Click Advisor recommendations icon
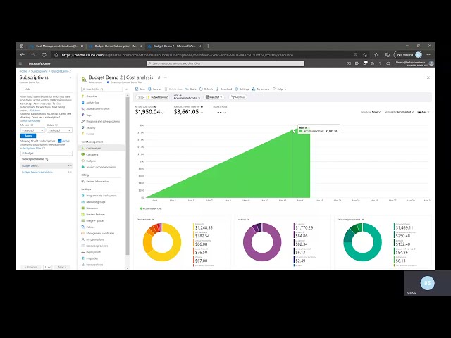 point(83,167)
